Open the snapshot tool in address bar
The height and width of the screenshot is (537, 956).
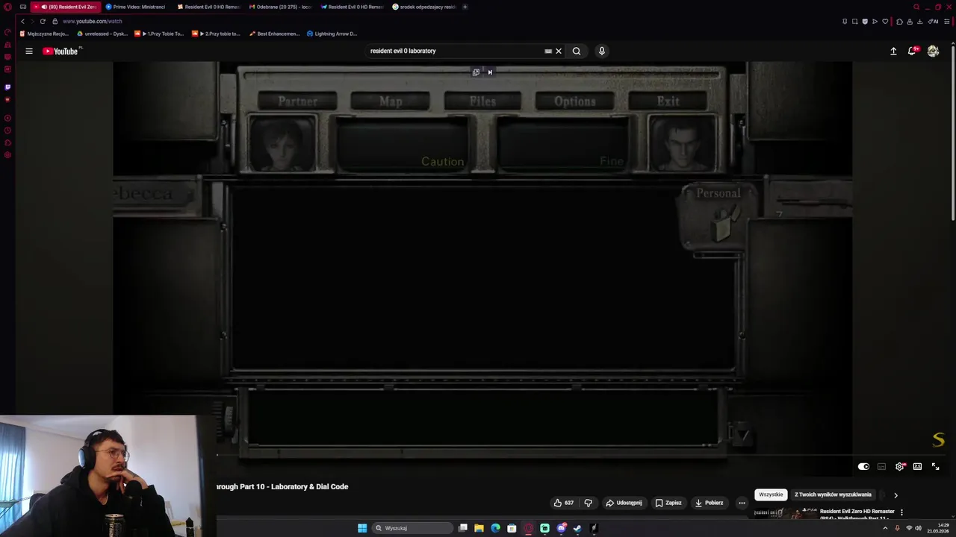(x=855, y=21)
